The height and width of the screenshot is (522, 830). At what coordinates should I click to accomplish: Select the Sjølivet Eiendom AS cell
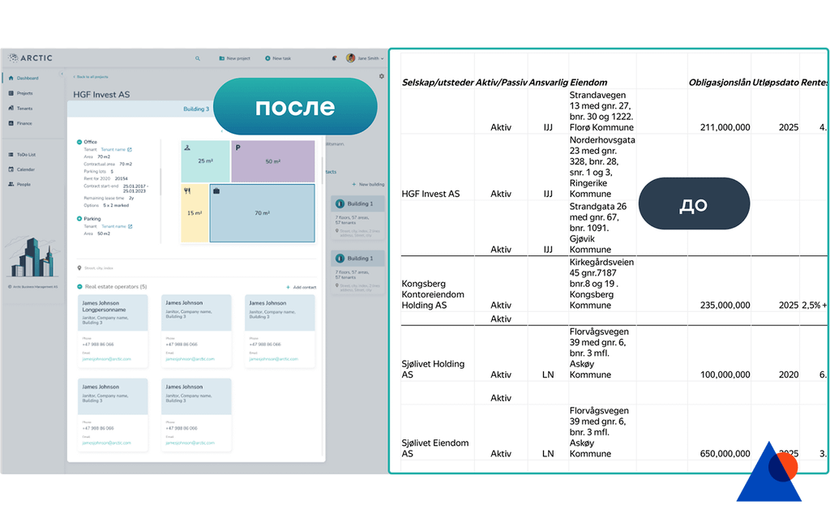(438, 433)
